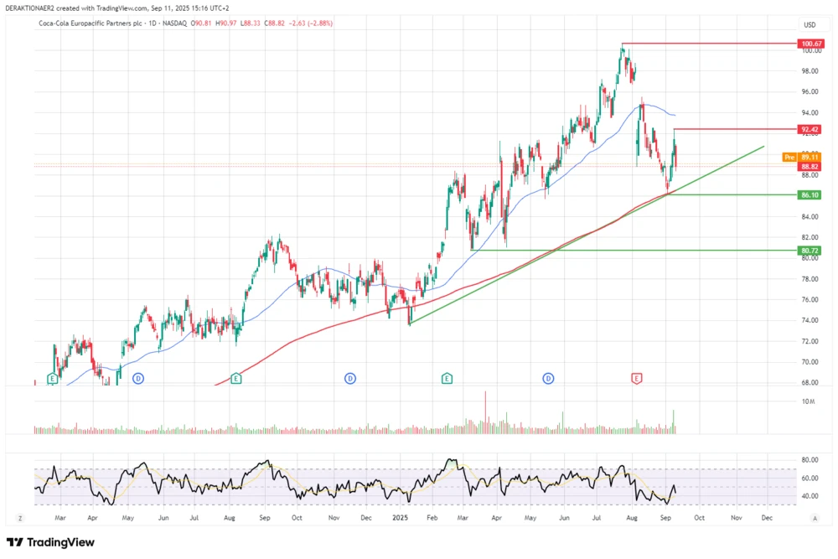Open the D dividend icon below June
The image size is (838, 559).
coord(547,379)
